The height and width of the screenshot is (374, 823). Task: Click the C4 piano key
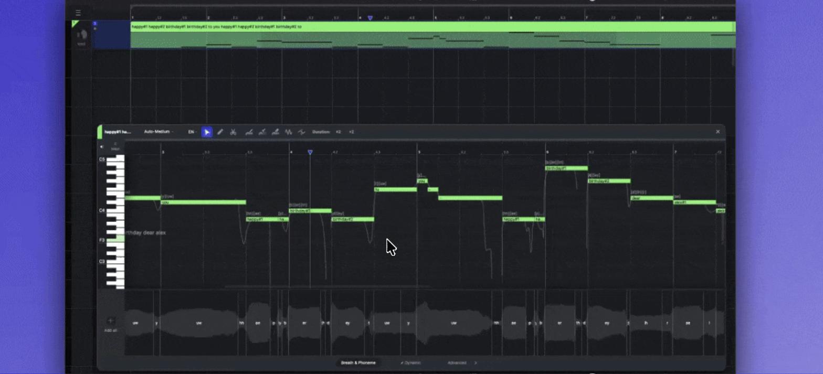click(x=115, y=211)
